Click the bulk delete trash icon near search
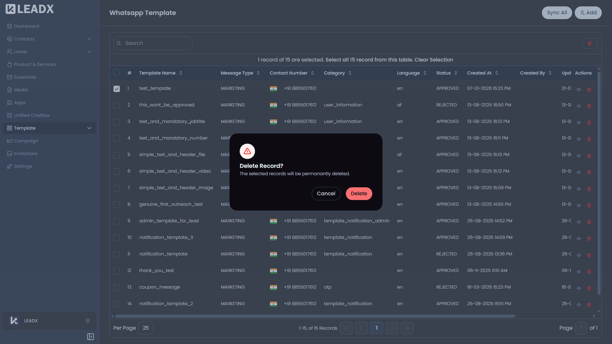Screen dimensions: 612x344 (589, 43)
